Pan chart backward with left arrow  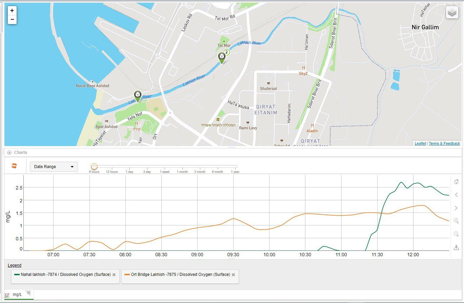tap(456, 195)
